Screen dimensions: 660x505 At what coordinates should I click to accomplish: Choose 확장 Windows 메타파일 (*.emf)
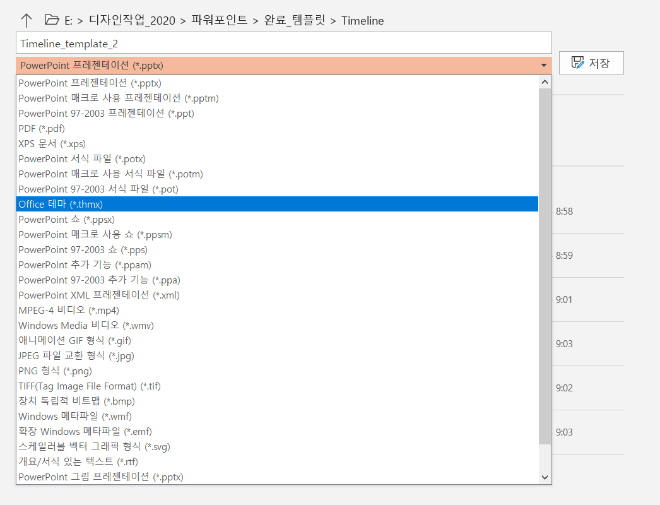(x=277, y=432)
